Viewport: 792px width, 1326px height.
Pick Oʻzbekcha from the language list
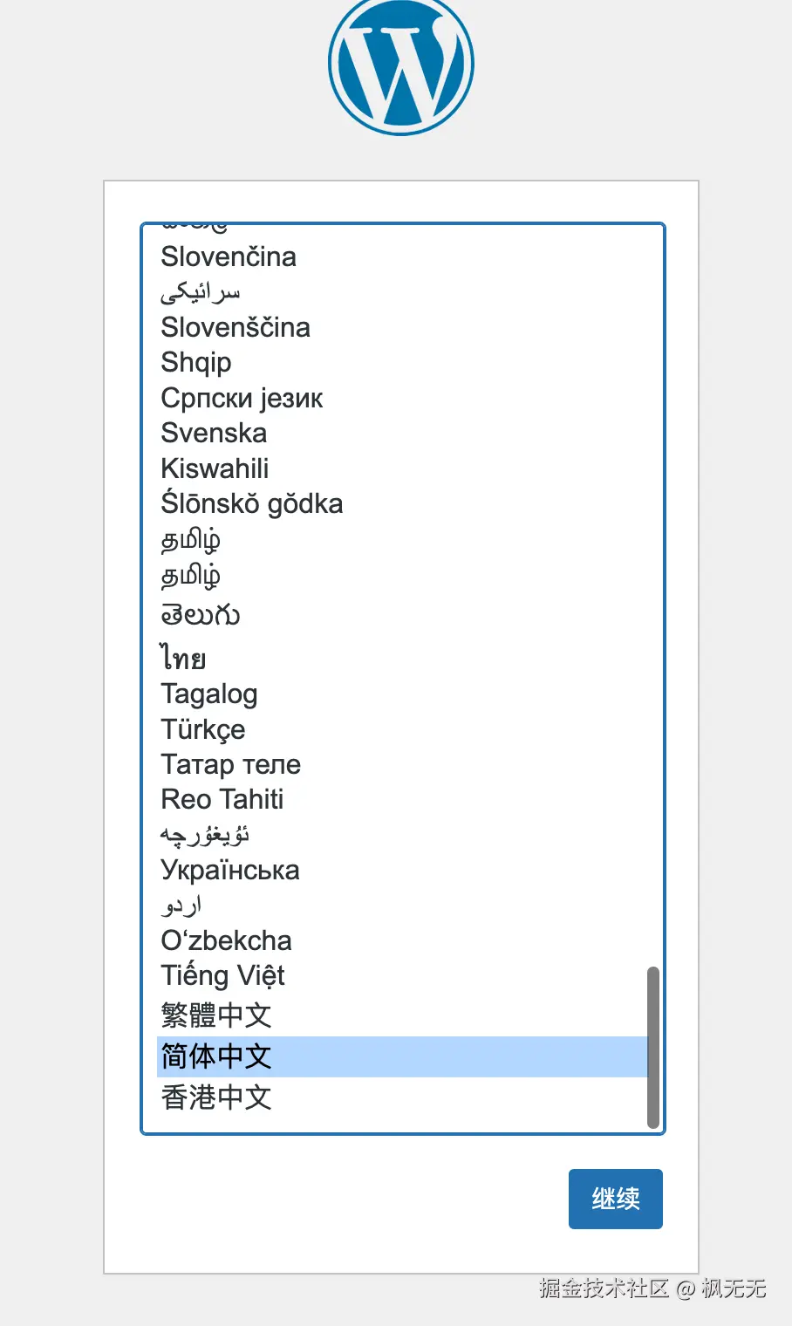click(227, 940)
